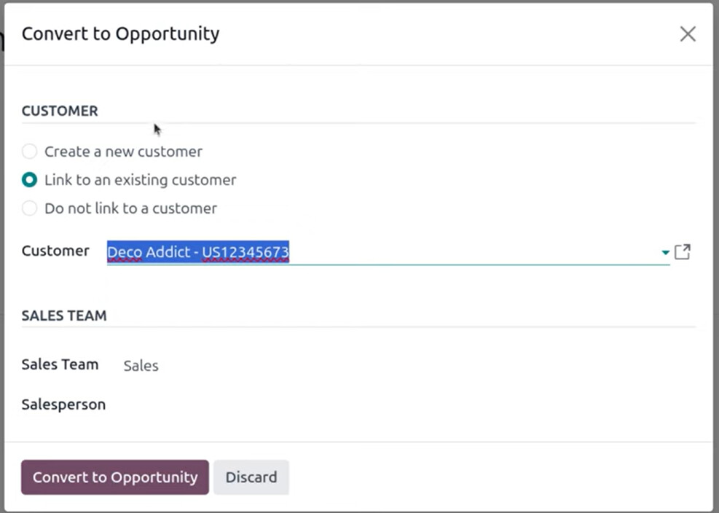The width and height of the screenshot is (719, 513).
Task: Click the Convert to Opportunity button
Action: click(x=115, y=477)
